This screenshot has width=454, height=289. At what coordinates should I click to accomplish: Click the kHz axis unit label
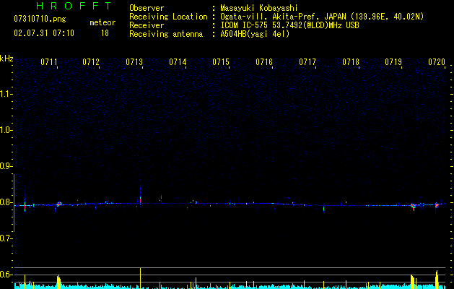[6, 59]
